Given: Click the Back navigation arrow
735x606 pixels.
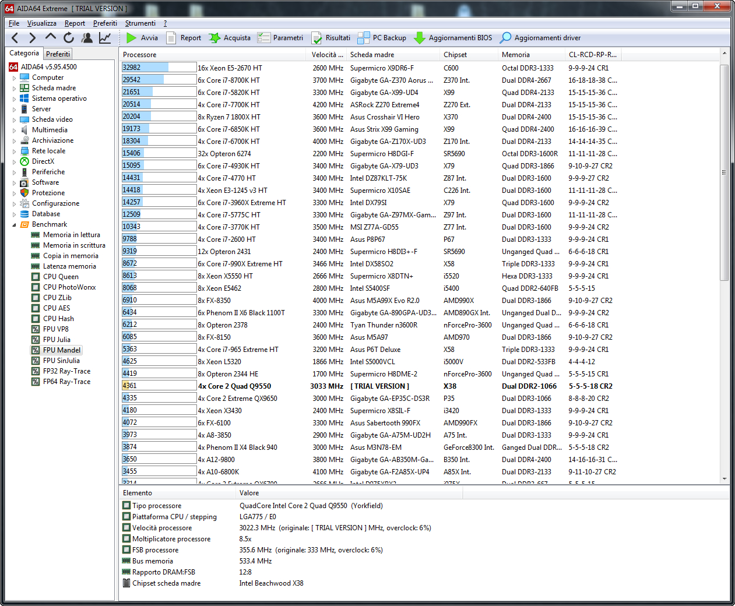Looking at the screenshot, I should point(15,38).
